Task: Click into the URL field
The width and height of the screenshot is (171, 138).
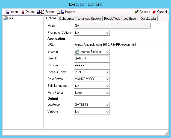Action: tap(120, 45)
